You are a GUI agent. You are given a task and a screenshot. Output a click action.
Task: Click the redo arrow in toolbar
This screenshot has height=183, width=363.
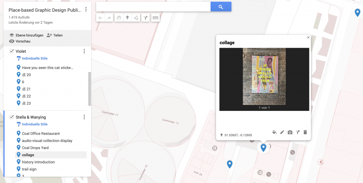click(109, 18)
